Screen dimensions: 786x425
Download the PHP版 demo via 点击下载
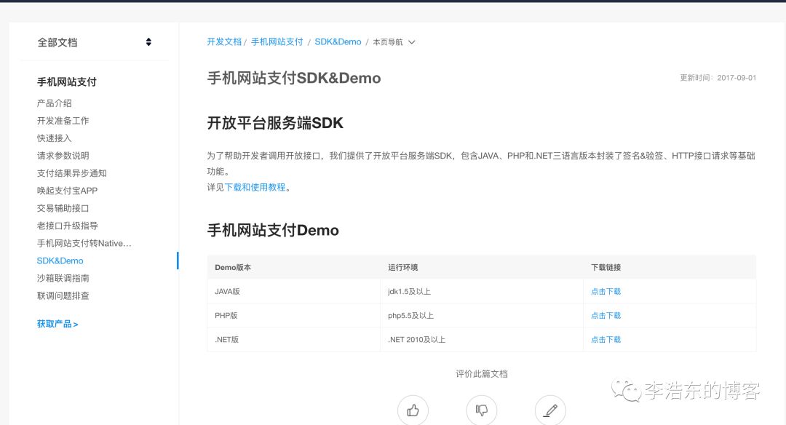(606, 315)
